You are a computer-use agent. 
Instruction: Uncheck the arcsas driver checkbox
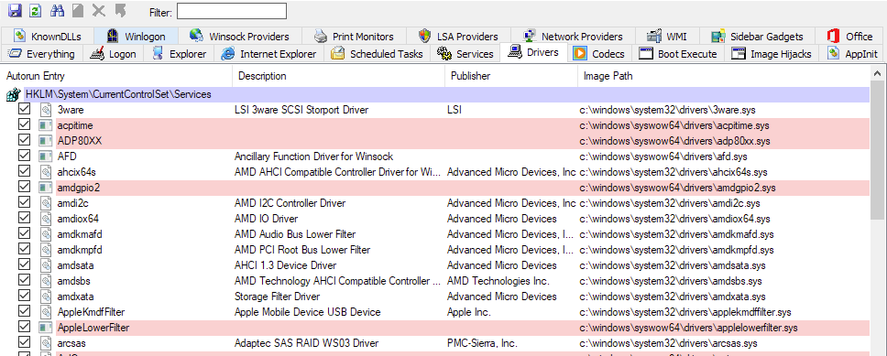tap(25, 343)
